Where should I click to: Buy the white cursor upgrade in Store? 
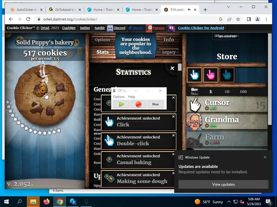click(194, 75)
